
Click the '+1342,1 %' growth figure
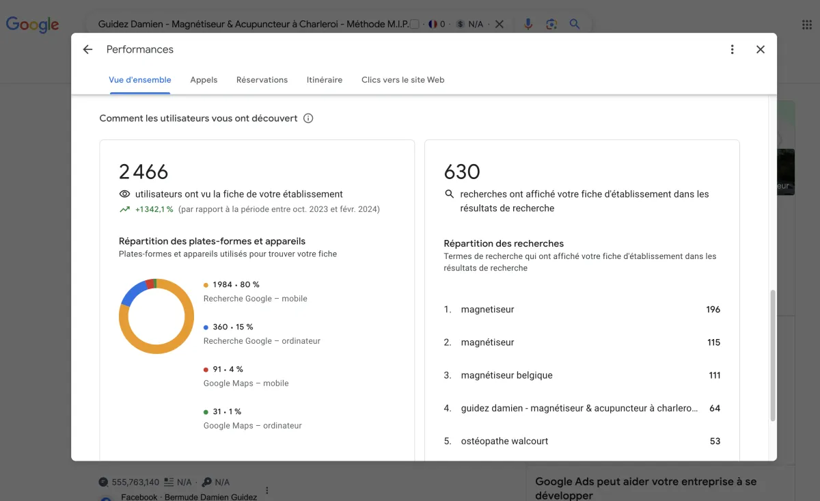click(x=154, y=209)
